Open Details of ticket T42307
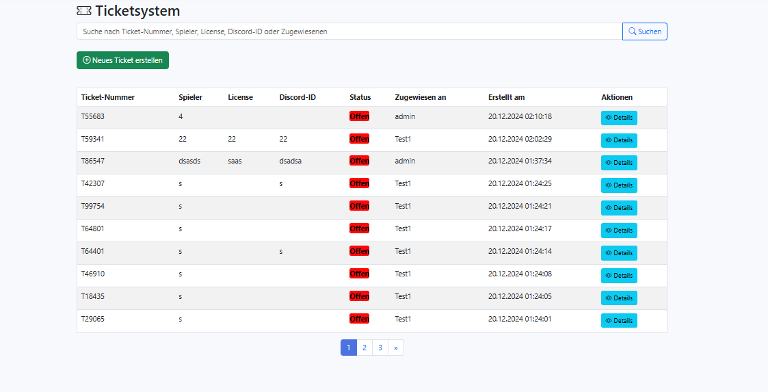 619,185
